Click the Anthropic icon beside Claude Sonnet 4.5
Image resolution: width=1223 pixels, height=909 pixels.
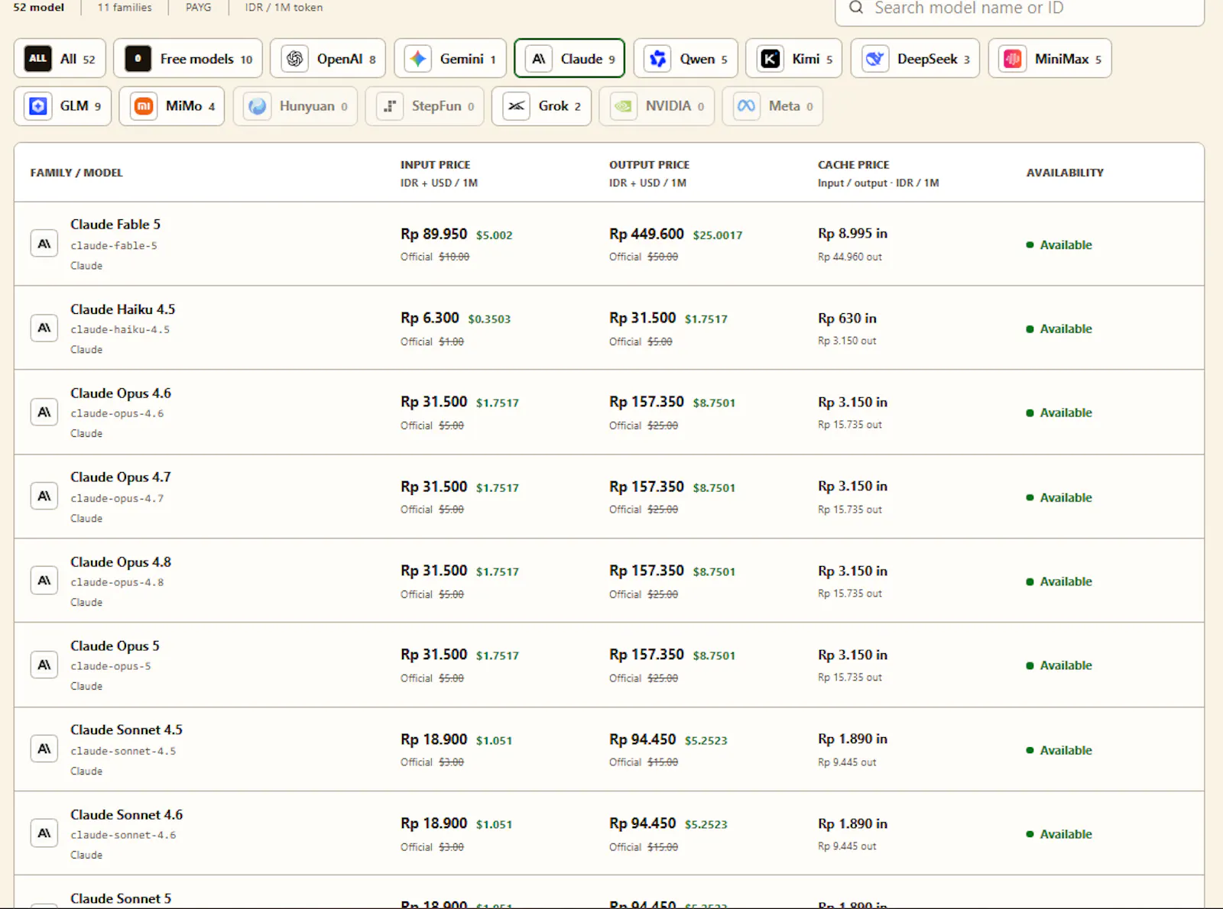[x=44, y=749]
